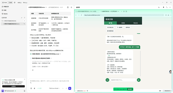Expand the 已读取1个文件 detail
Viewport: 173px width, 93px height.
point(40,67)
